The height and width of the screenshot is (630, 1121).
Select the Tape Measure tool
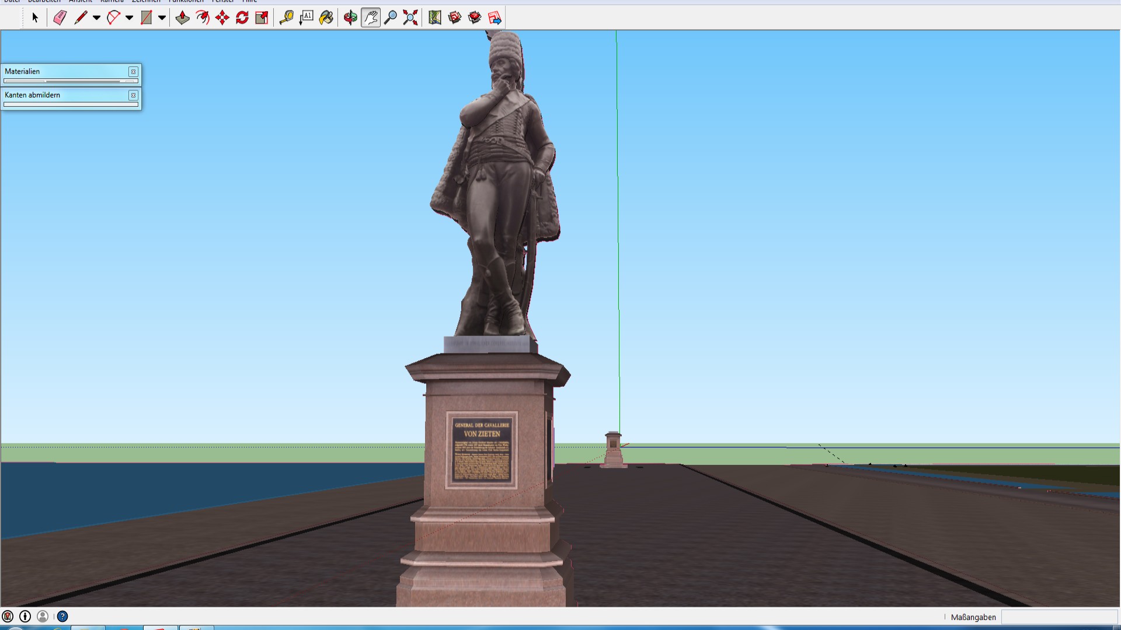click(x=286, y=17)
